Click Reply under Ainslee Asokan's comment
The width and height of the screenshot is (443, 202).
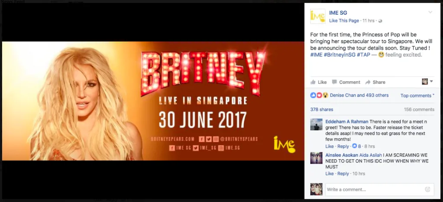click(x=343, y=174)
